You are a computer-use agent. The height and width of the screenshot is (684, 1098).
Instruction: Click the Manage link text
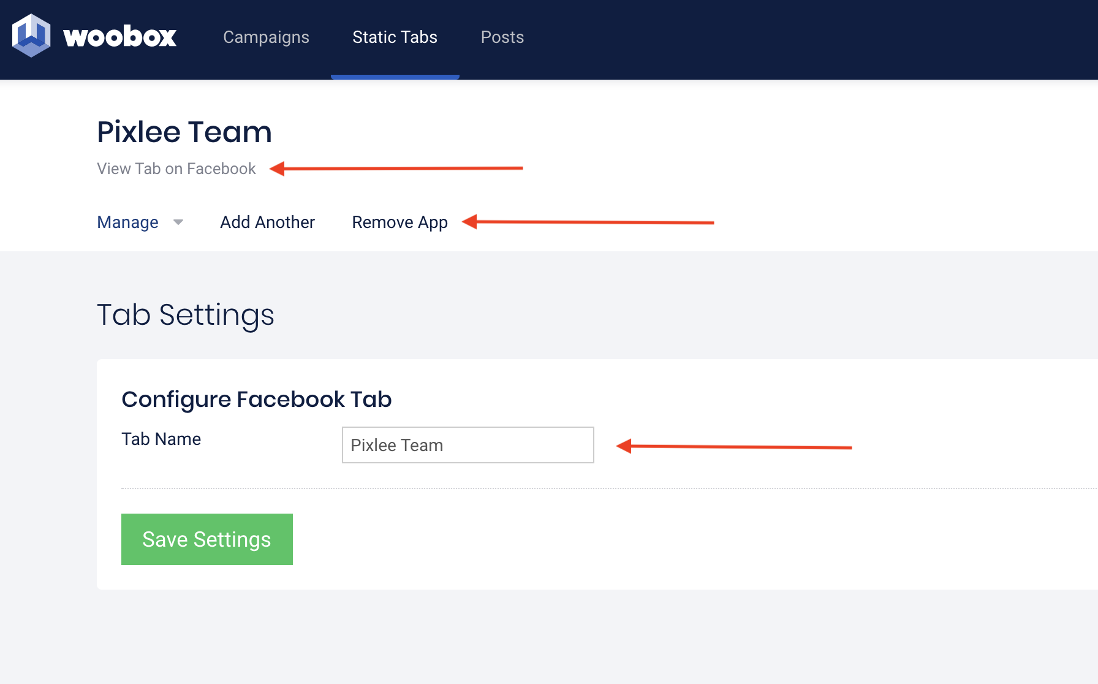point(127,222)
